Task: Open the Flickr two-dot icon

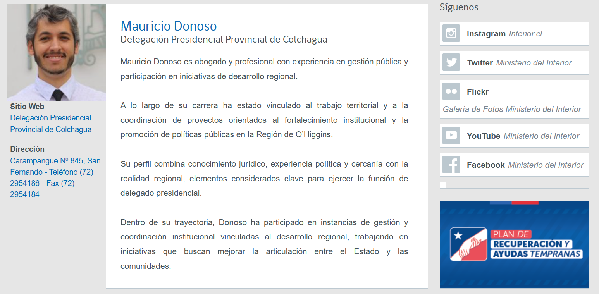Action: [x=451, y=91]
